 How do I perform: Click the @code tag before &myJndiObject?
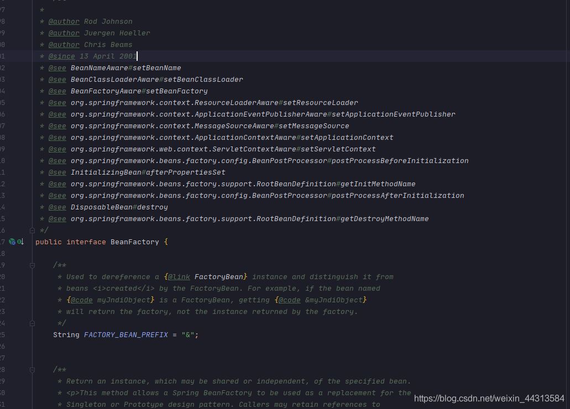(289, 300)
